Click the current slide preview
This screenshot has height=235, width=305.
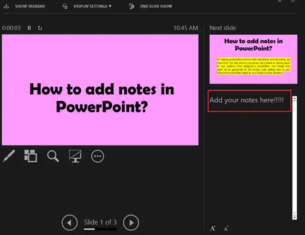(100, 90)
